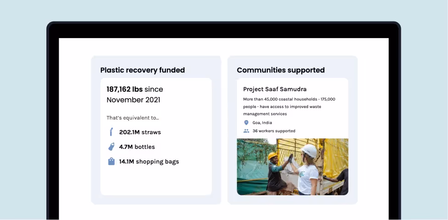The height and width of the screenshot is (220, 448).
Task: Click the shopping bag icon
Action: (x=111, y=161)
